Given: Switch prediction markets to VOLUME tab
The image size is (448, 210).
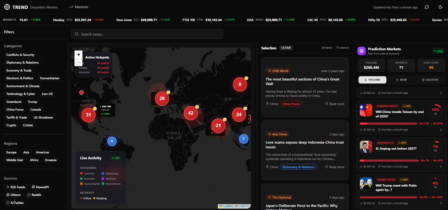Looking at the screenshot, I should pos(372,80).
